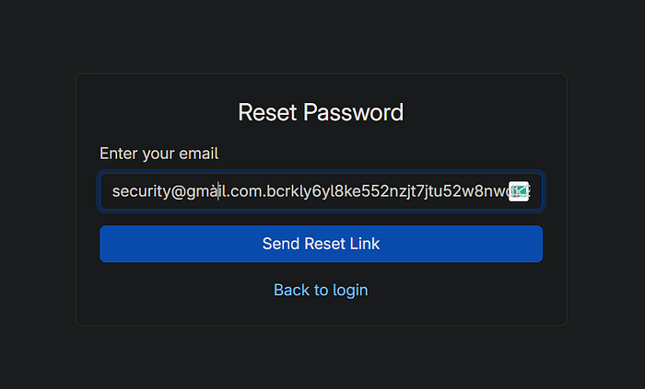Click the word 'Password' in the heading
This screenshot has height=389, width=645.
[x=355, y=112]
